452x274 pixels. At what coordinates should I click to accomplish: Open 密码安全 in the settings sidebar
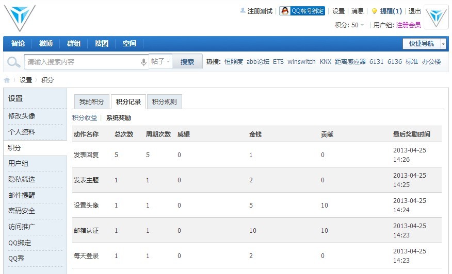tap(22, 211)
